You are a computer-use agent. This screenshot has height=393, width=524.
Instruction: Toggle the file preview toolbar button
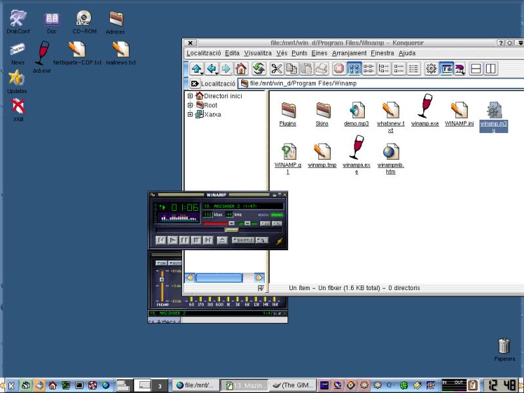(x=446, y=69)
